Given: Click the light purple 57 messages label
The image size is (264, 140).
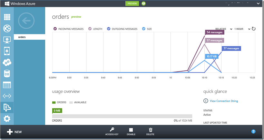Looking at the screenshot, I should point(214,40).
